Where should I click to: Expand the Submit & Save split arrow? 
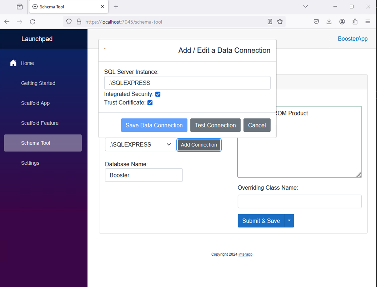point(289,221)
